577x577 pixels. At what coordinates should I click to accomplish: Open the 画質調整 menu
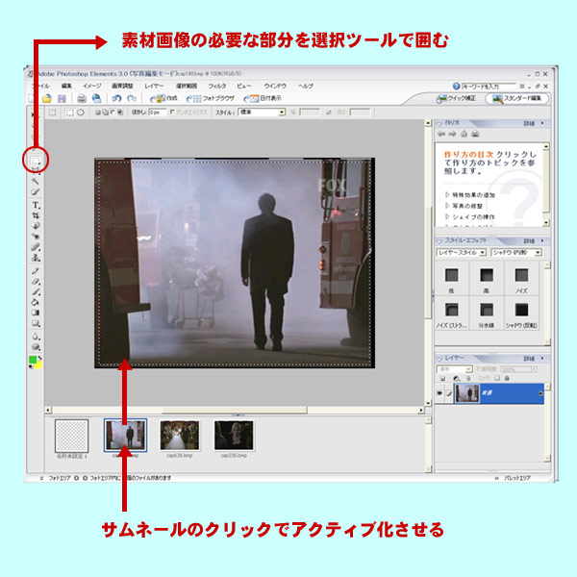(x=122, y=87)
